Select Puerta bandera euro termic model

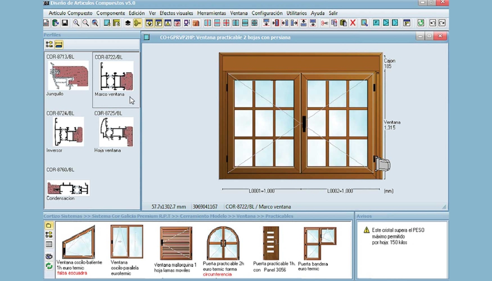click(x=320, y=243)
